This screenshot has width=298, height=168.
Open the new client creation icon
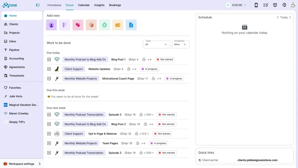tap(51, 25)
